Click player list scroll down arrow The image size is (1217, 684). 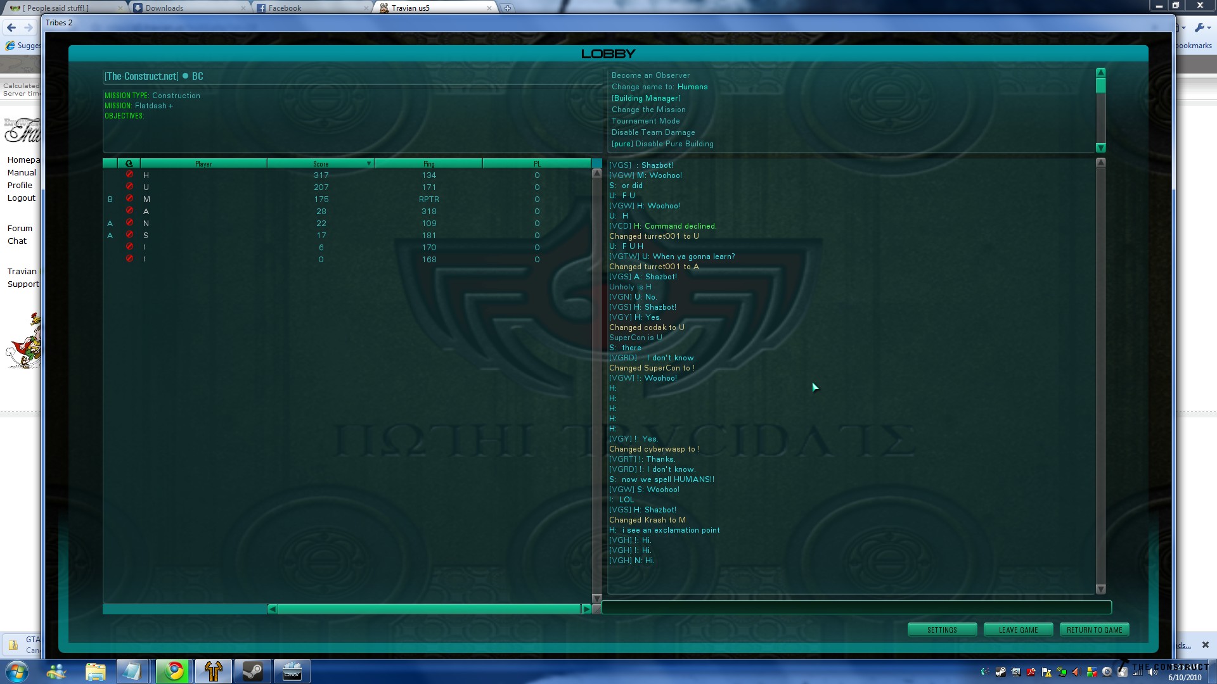coord(596,598)
